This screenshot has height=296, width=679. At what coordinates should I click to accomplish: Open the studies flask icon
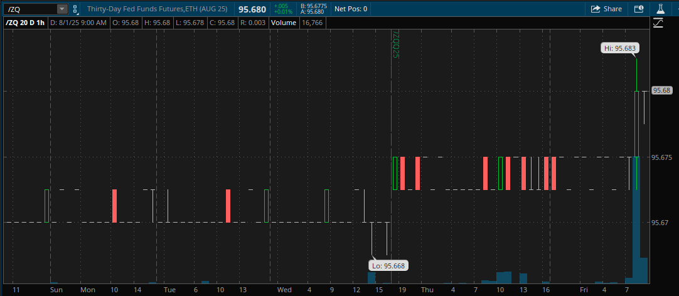pos(660,9)
